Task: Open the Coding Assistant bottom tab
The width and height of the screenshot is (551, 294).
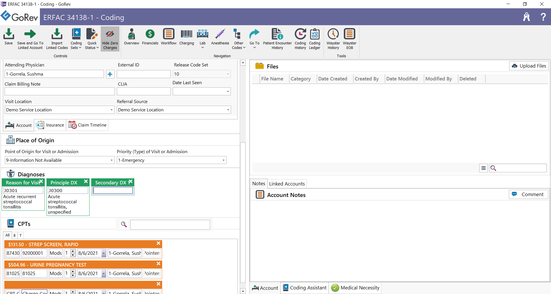Action: point(305,288)
